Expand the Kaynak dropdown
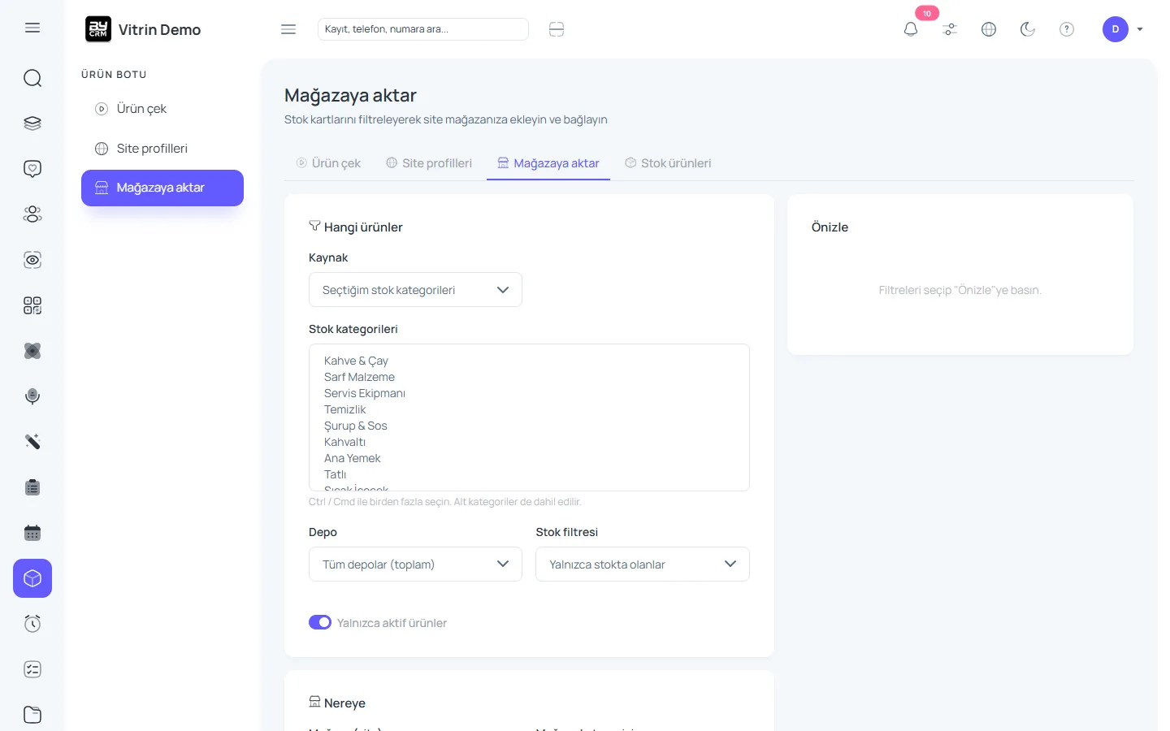Viewport: 1170px width, 731px height. coord(415,290)
